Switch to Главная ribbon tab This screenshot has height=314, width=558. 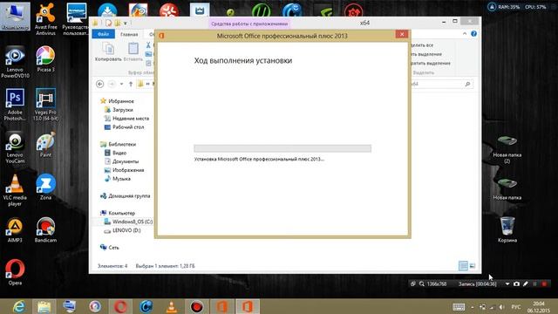coord(129,34)
